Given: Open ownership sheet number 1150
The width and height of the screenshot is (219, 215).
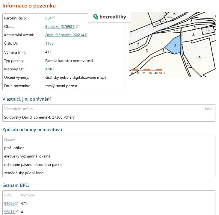Looking at the screenshot, I should (49, 43).
